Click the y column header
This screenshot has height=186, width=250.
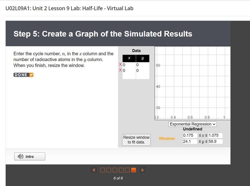click(143, 58)
